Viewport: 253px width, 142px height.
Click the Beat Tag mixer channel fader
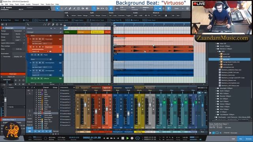pos(139,105)
